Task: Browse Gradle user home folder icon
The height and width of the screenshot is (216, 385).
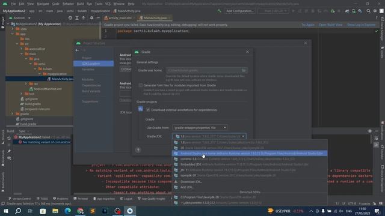Action: coord(244,70)
